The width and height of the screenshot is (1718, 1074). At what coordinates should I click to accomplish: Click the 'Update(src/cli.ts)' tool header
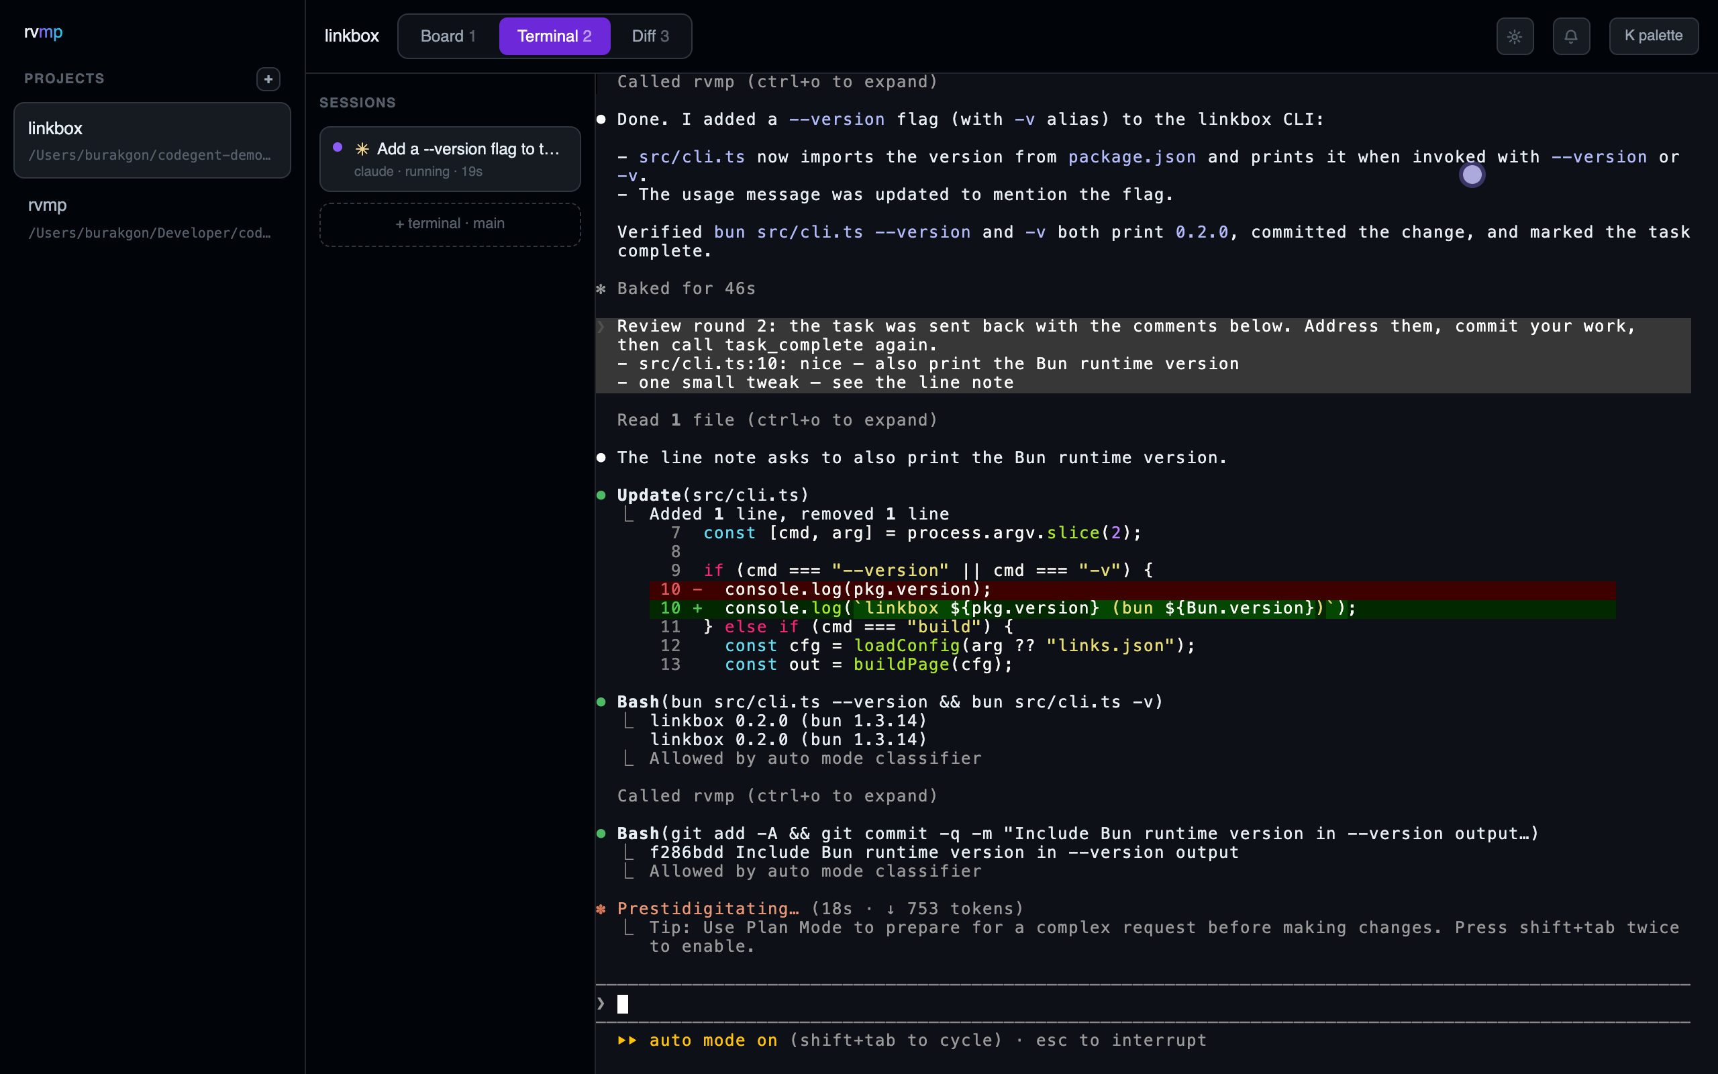point(712,495)
